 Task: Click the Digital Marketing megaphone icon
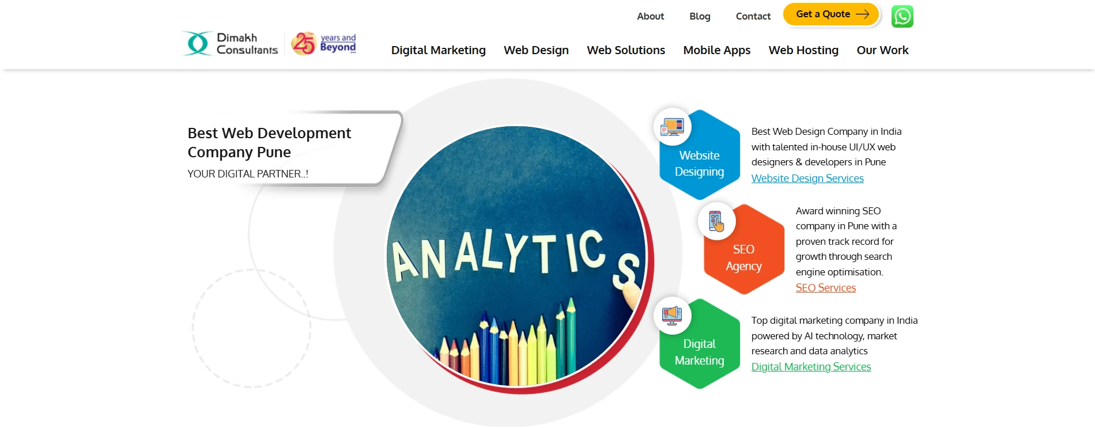(x=672, y=315)
